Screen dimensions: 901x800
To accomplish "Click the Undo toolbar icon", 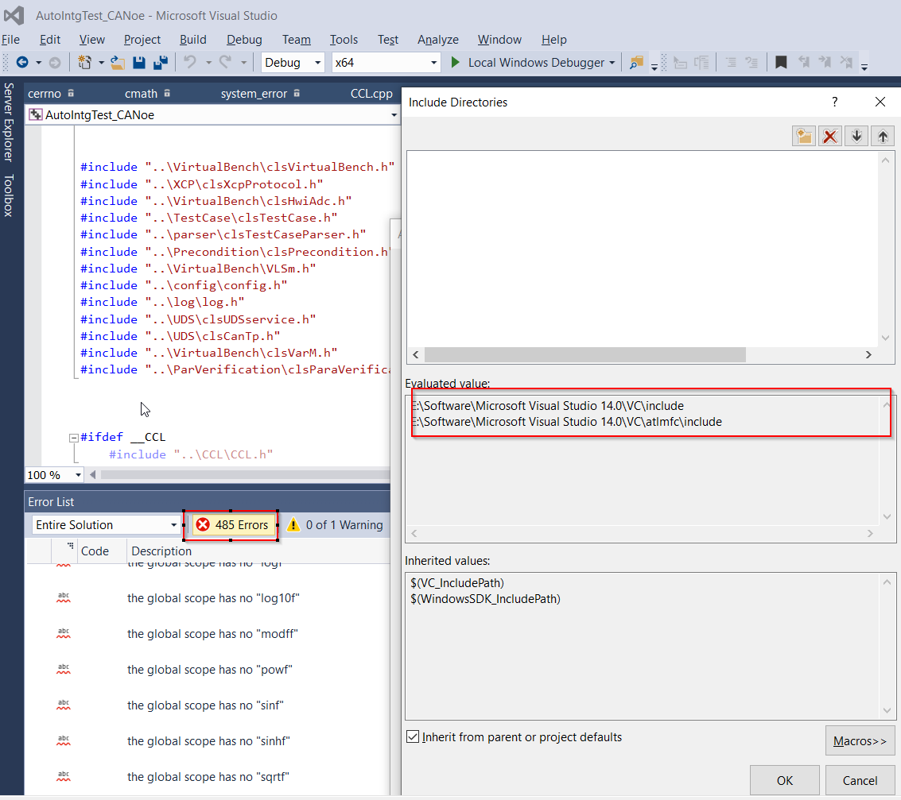I will pos(190,62).
